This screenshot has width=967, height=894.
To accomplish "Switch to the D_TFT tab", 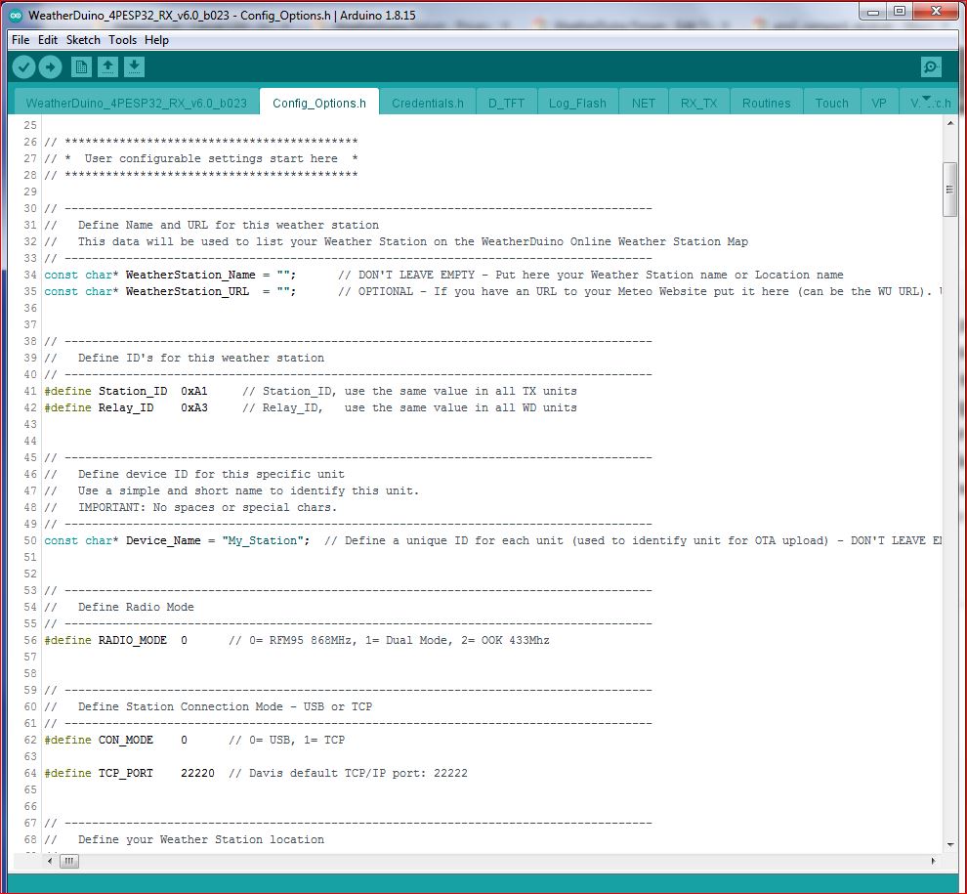I will pos(507,103).
